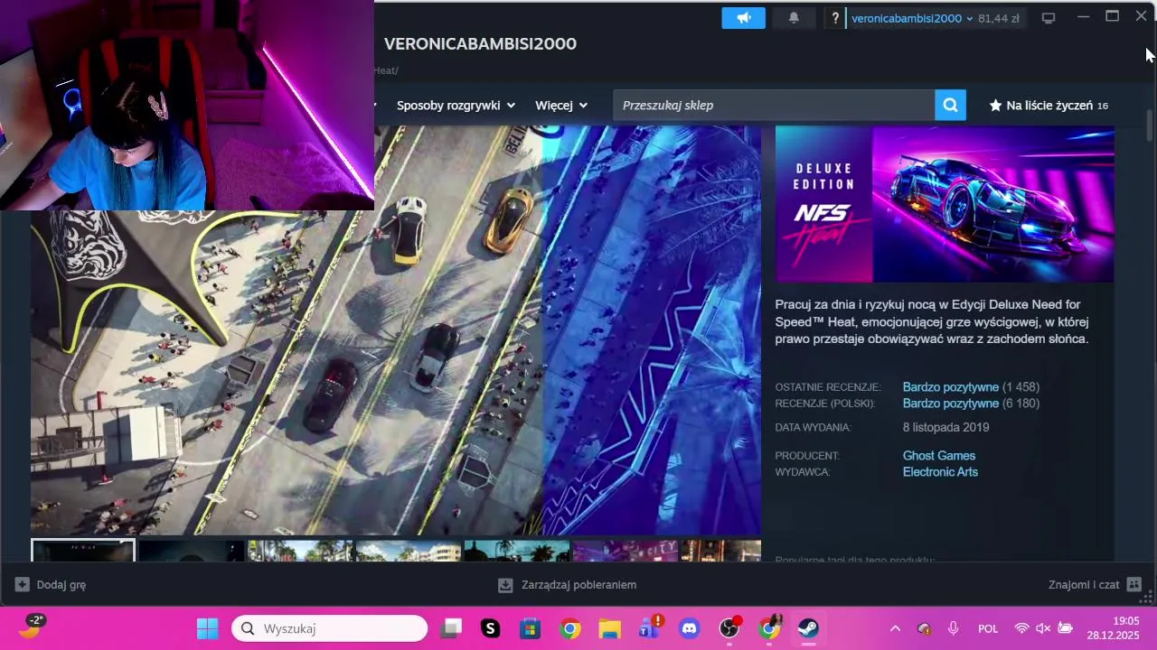The width and height of the screenshot is (1157, 650).
Task: Click Bardzo pozytywne beside Ostatnie recenzje
Action: 950,387
